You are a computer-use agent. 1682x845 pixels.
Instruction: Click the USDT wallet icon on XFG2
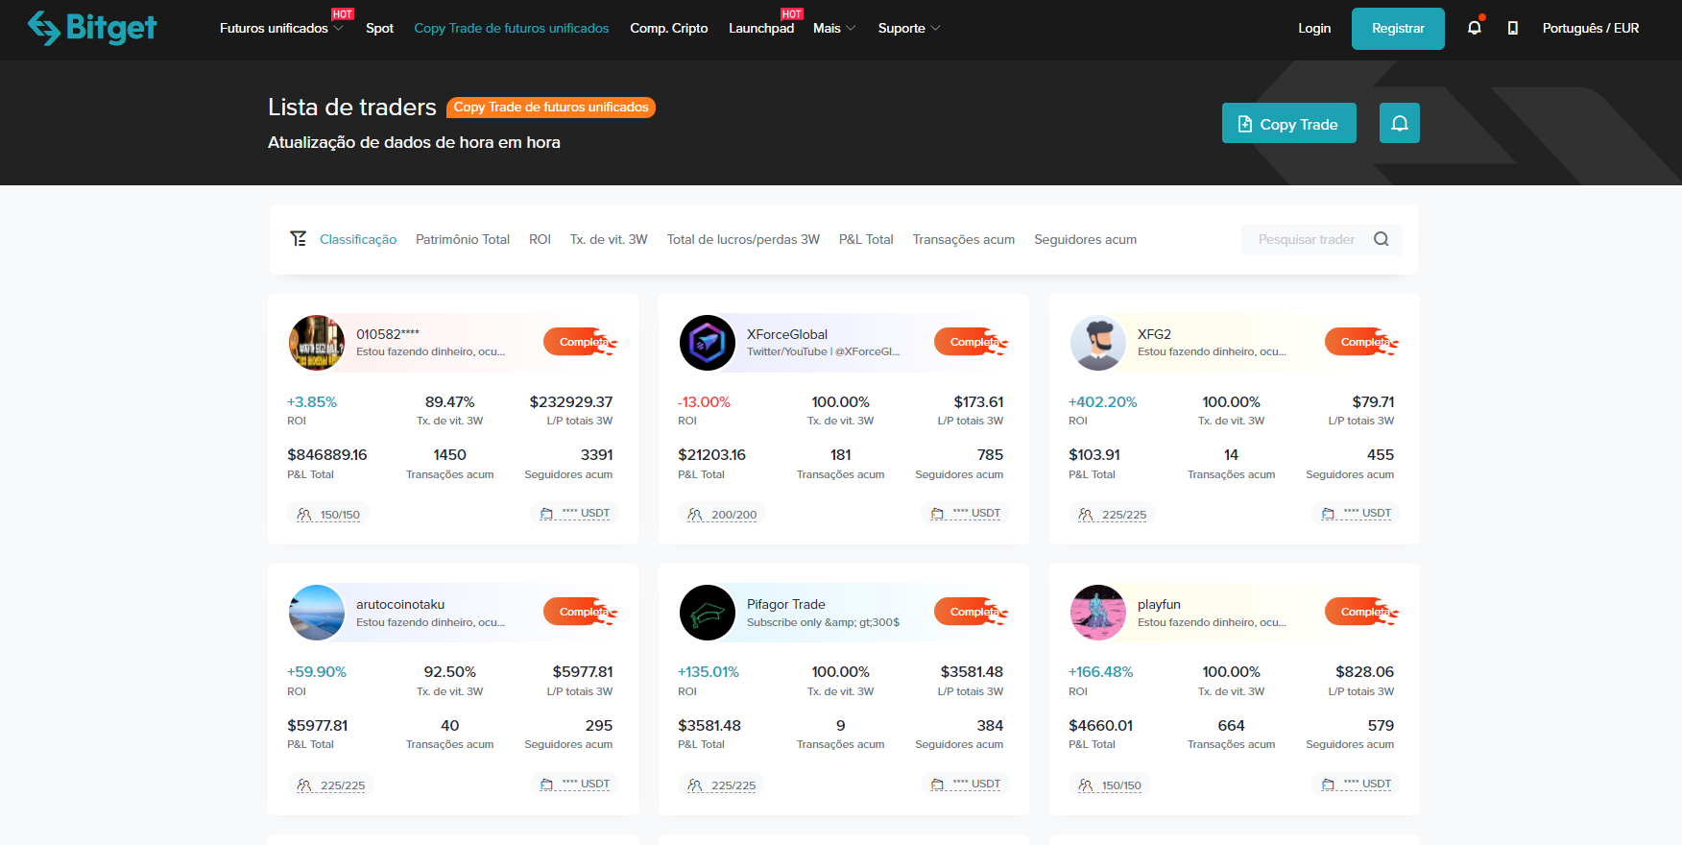pyautogui.click(x=1328, y=514)
